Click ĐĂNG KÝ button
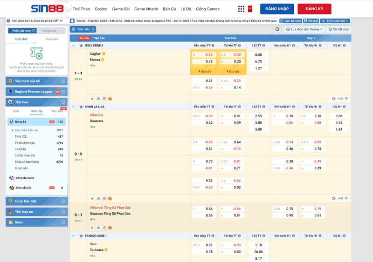The width and height of the screenshot is (373, 262). (314, 9)
